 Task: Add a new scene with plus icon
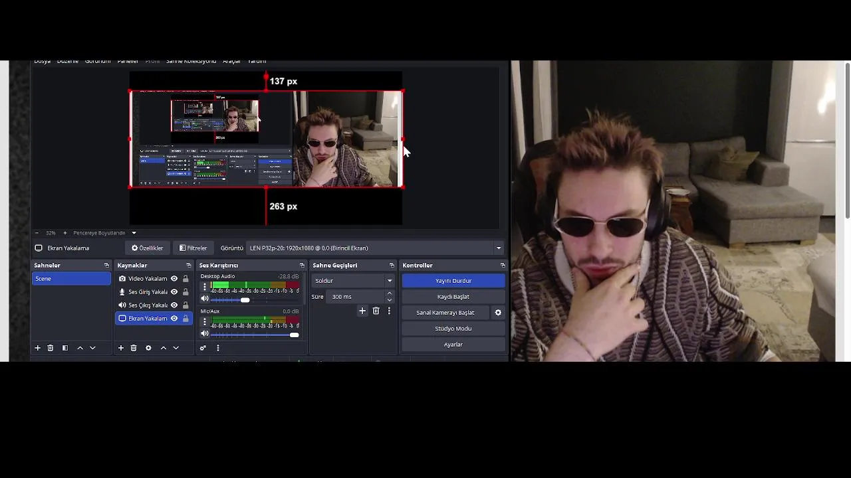coord(38,348)
